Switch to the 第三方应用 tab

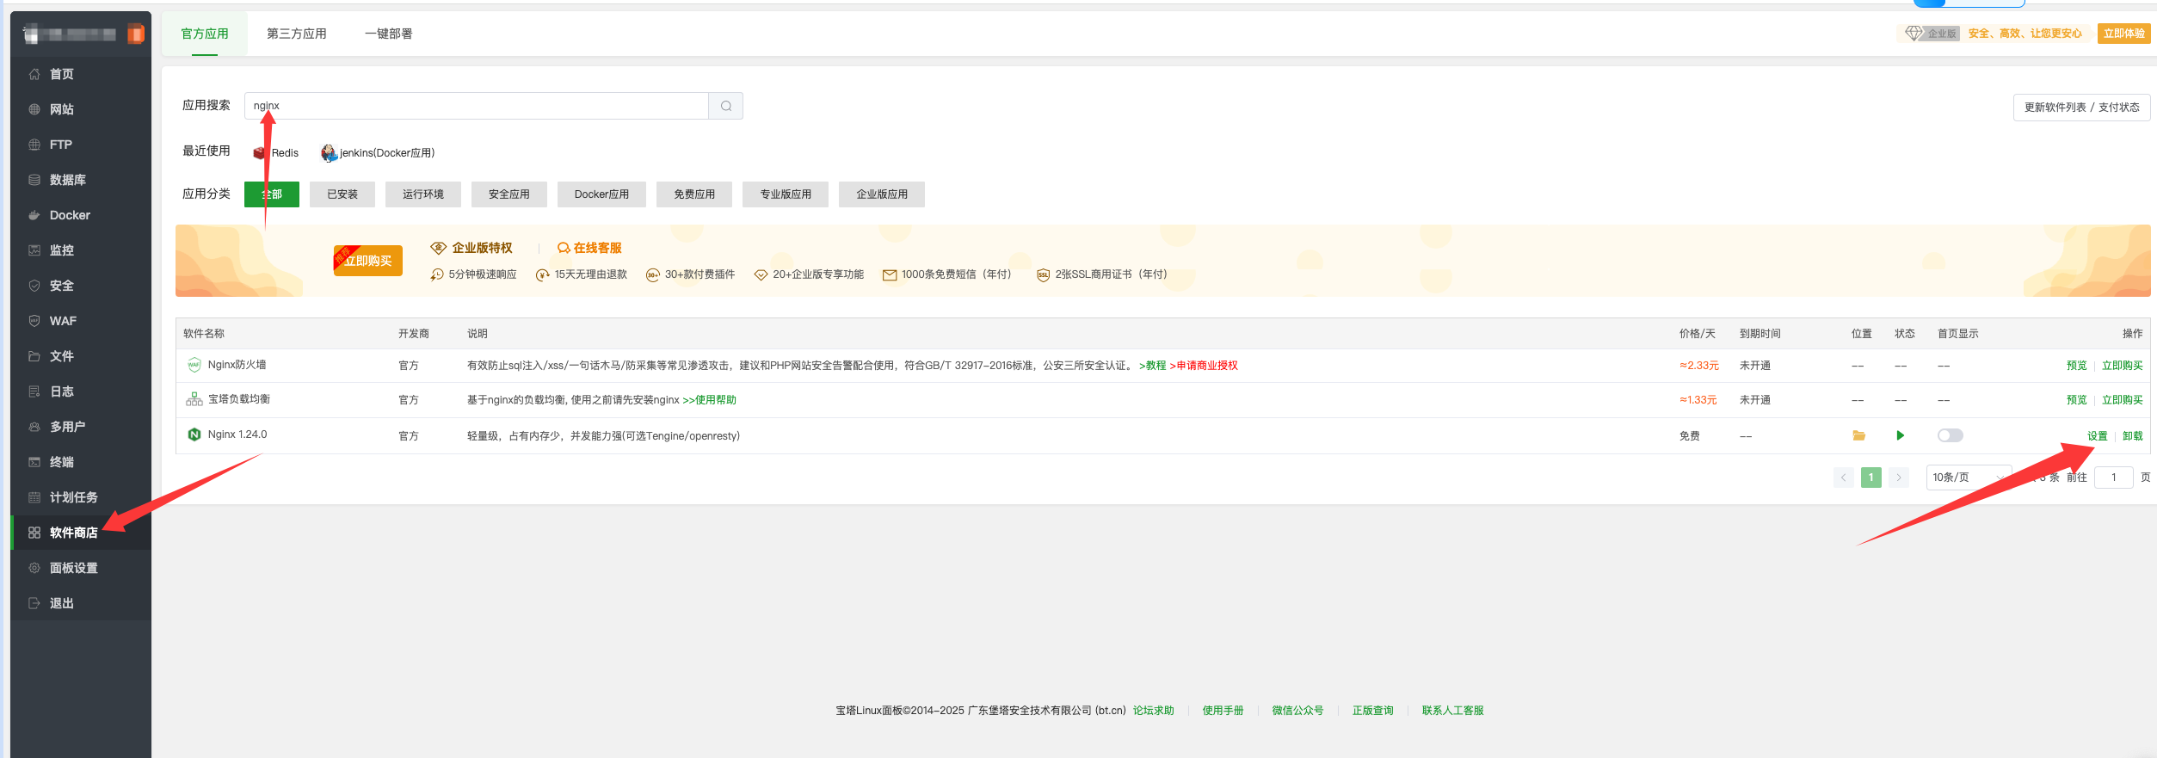click(x=296, y=34)
